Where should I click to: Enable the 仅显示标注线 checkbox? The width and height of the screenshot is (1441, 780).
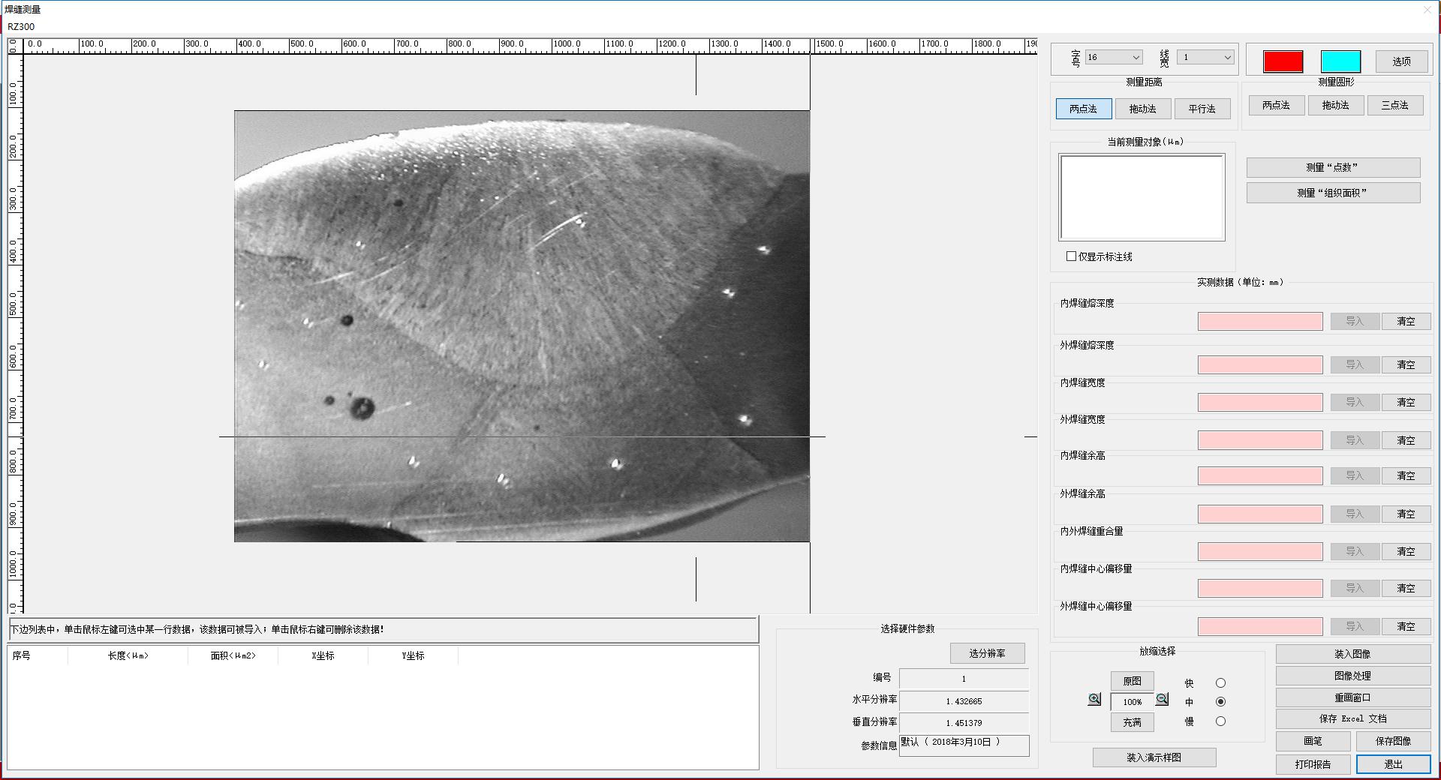pos(1071,256)
